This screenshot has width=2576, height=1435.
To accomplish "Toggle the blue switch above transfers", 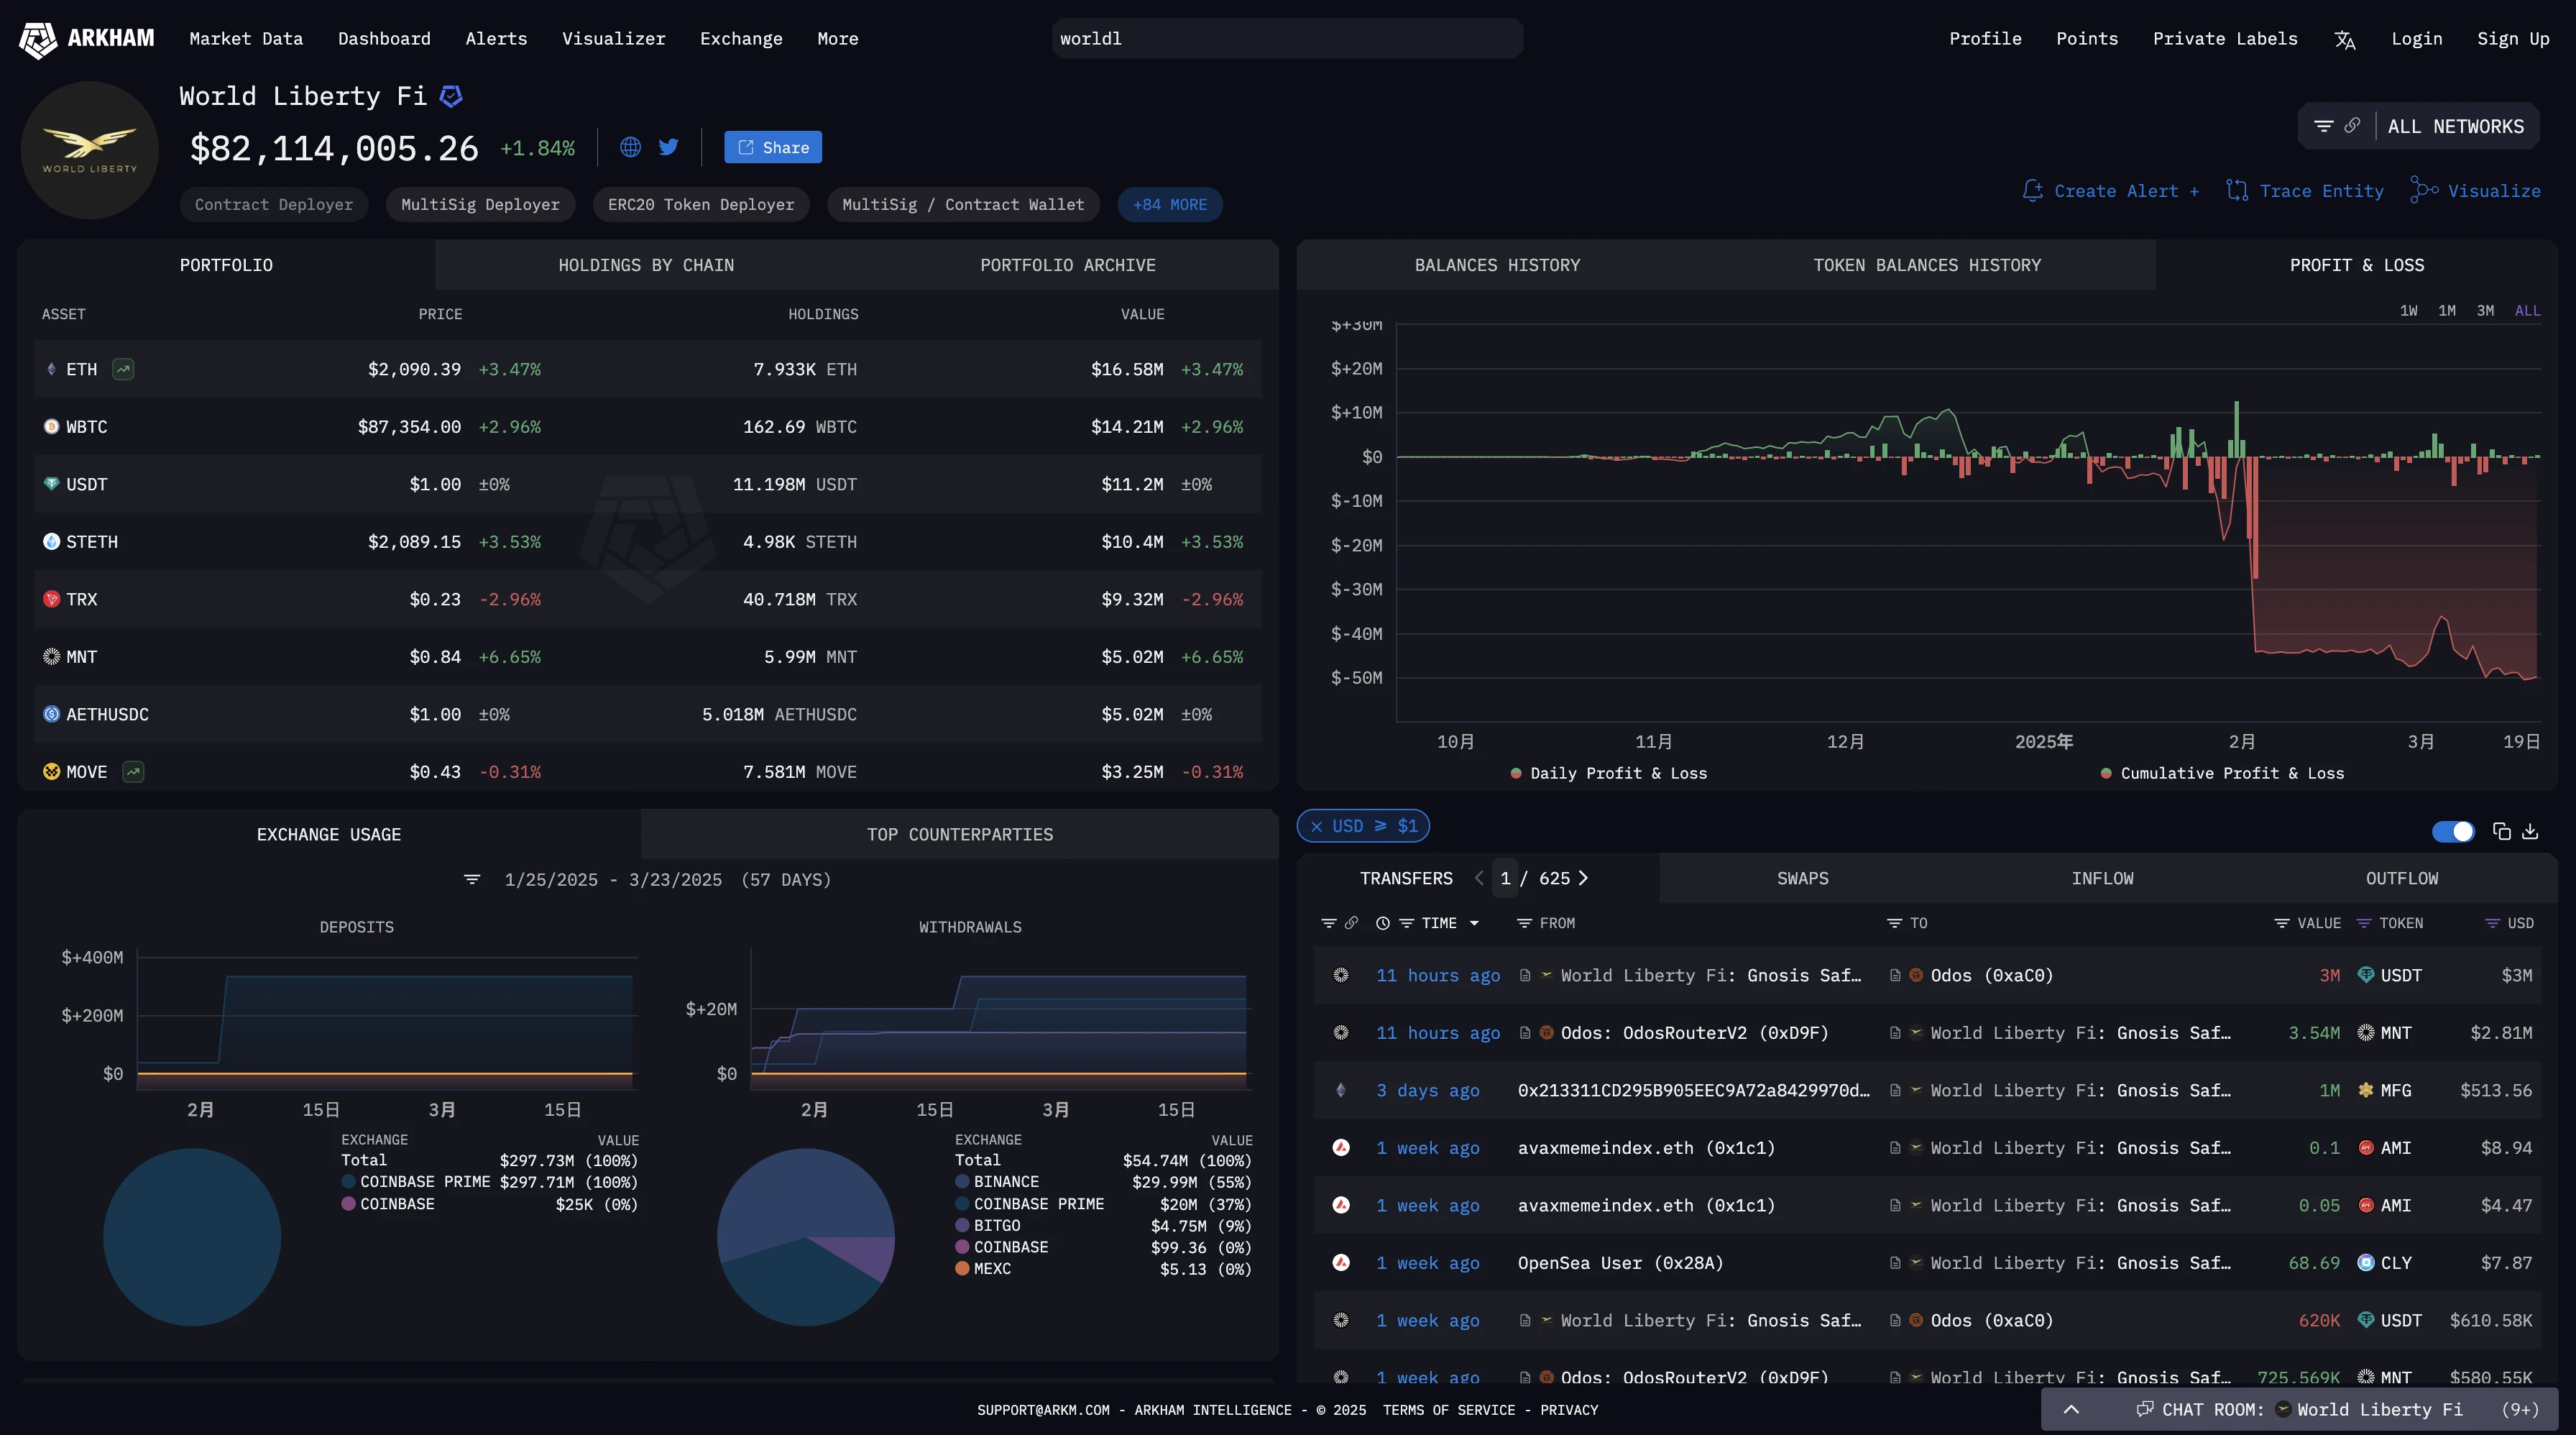I will point(2453,831).
